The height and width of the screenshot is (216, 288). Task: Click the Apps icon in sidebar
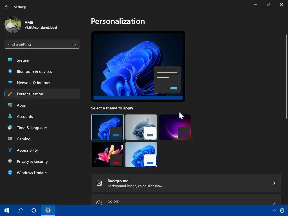10,105
